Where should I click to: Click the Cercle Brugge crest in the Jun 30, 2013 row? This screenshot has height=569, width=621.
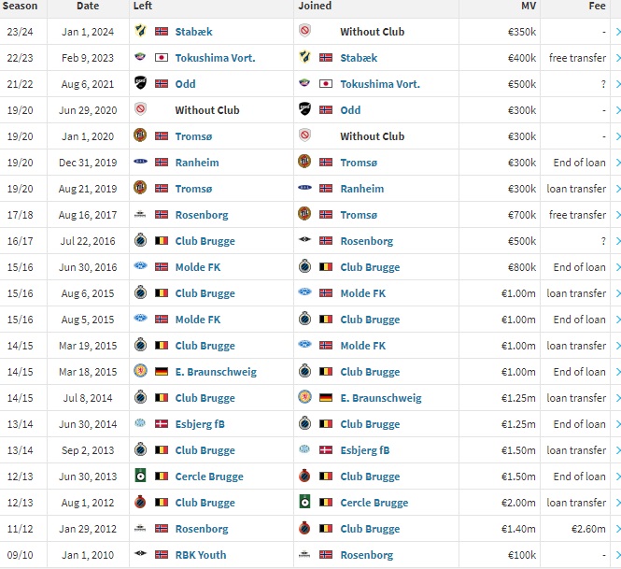[141, 477]
